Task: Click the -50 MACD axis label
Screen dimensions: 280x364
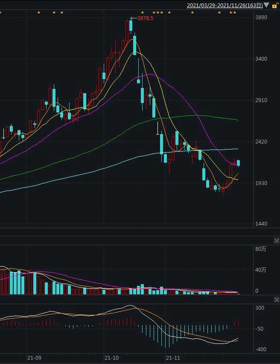Action: click(260, 329)
